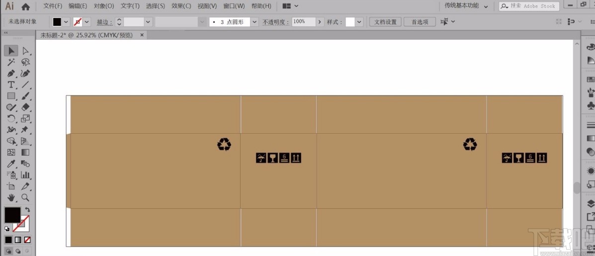
Task: Set fill to None mode button
Action: pyautogui.click(x=27, y=240)
